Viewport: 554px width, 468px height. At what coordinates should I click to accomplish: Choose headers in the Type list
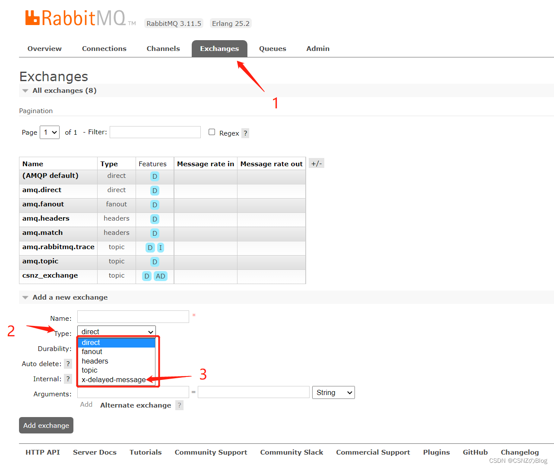[x=117, y=361]
